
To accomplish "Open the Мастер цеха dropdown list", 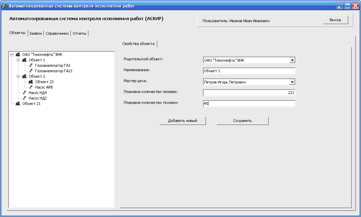I will pyautogui.click(x=292, y=82).
